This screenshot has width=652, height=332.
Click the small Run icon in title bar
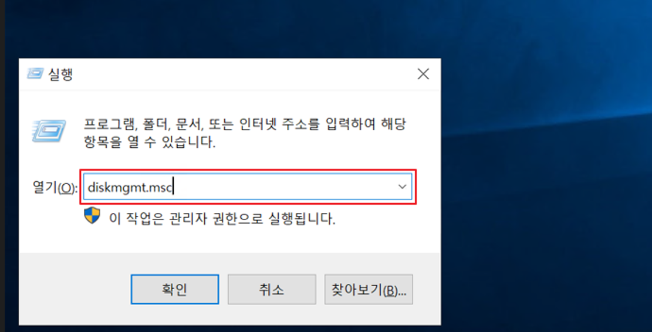pos(35,74)
